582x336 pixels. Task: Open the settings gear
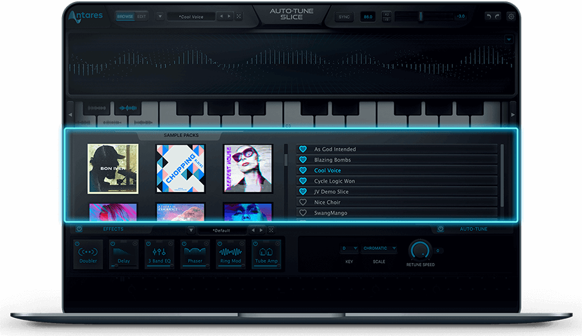tap(511, 17)
